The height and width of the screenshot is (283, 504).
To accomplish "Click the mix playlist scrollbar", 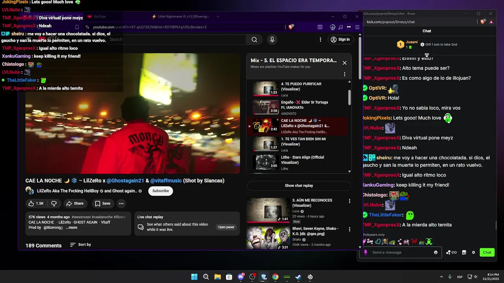I will pos(350,97).
